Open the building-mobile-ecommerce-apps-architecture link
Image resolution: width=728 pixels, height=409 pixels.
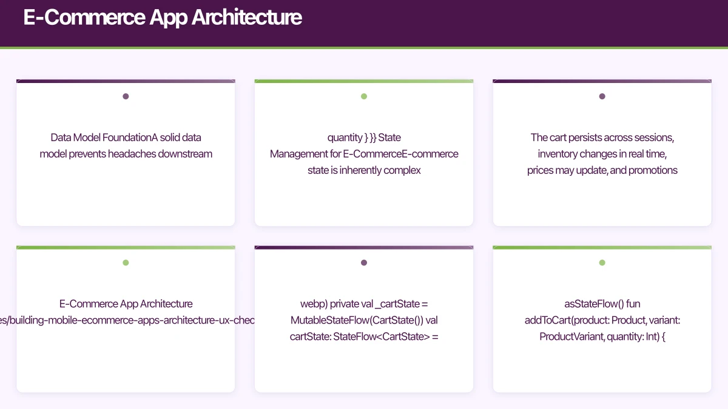point(126,320)
